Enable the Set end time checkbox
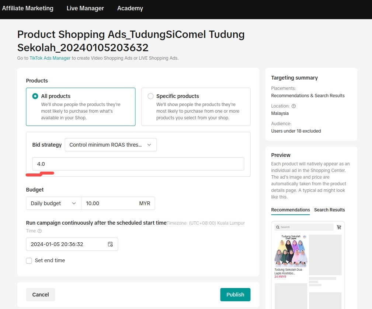The image size is (372, 309). (29, 260)
